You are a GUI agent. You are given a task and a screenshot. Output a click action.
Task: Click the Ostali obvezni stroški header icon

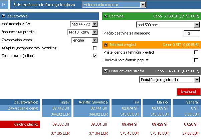tap(106, 71)
